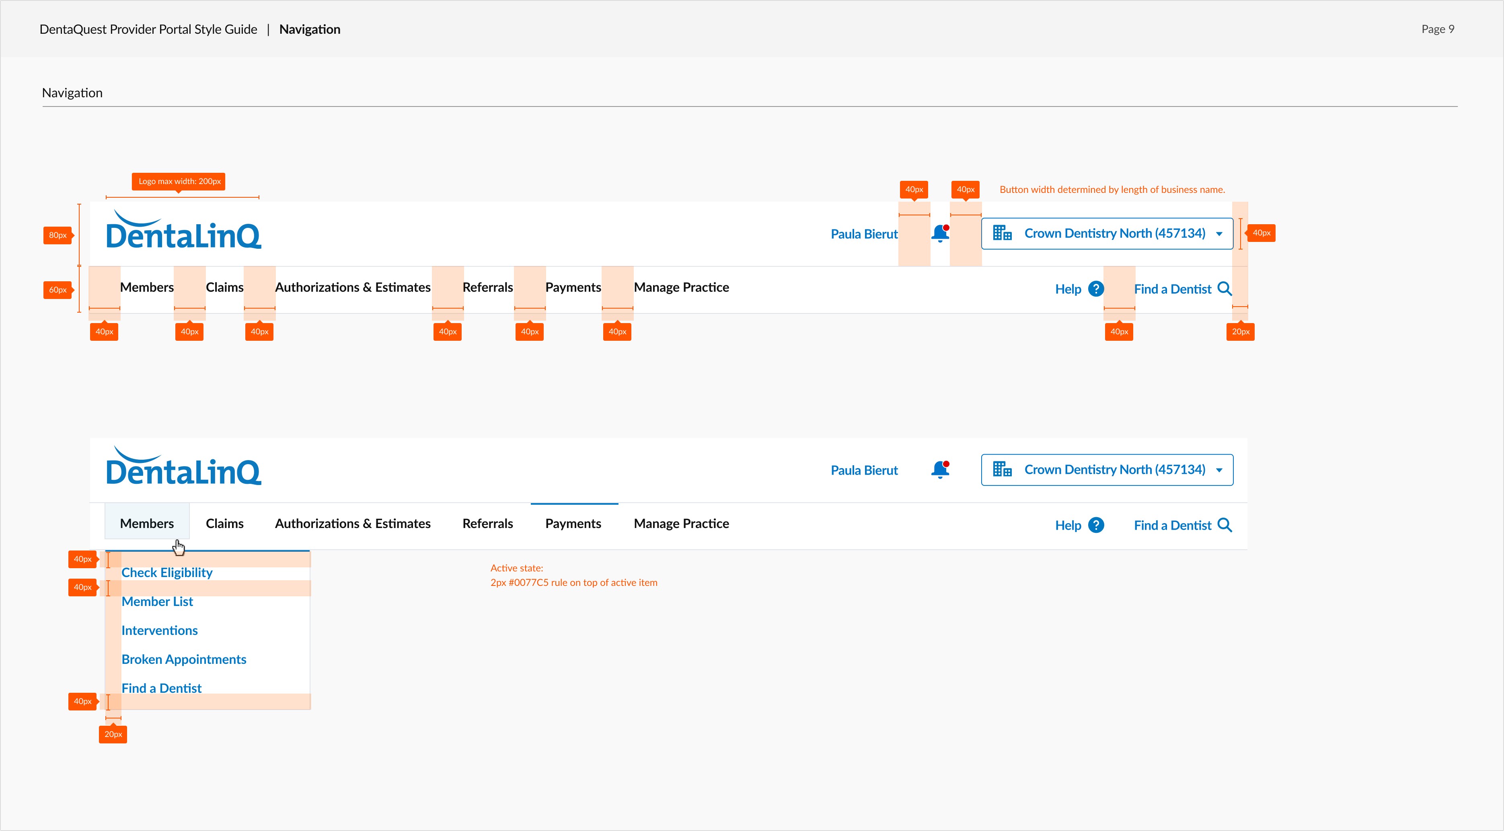Click 'DentaQuest Provider Portal Style Guide' title
1504x831 pixels.
[148, 29]
